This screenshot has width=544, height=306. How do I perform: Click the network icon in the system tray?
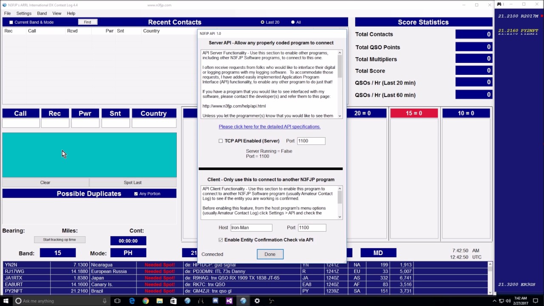(x=501, y=301)
